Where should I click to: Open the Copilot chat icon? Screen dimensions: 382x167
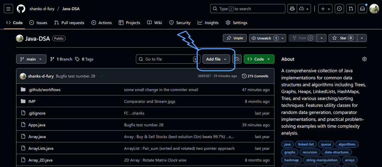(292, 9)
